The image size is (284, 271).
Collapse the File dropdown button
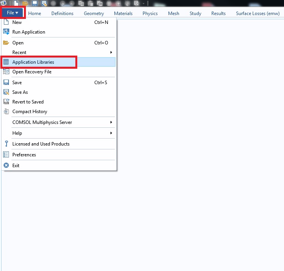[x=13, y=13]
